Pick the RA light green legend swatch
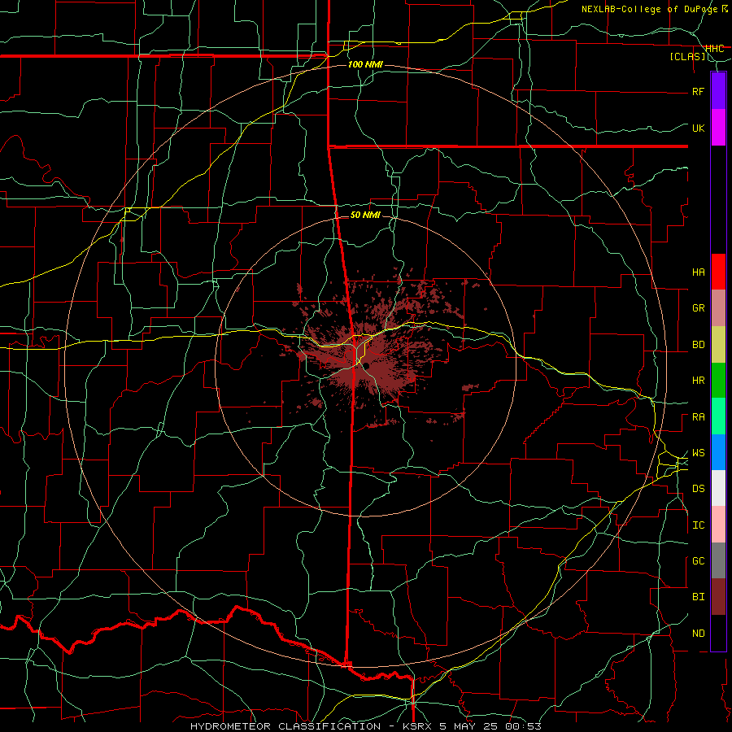732x732 pixels. 718,416
